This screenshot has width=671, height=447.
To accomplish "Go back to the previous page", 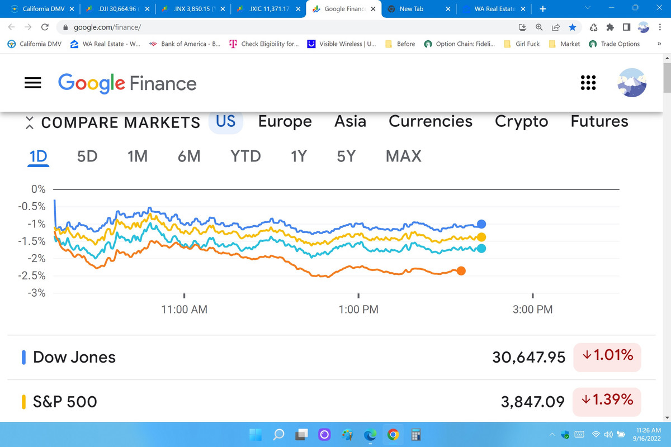I will point(12,27).
